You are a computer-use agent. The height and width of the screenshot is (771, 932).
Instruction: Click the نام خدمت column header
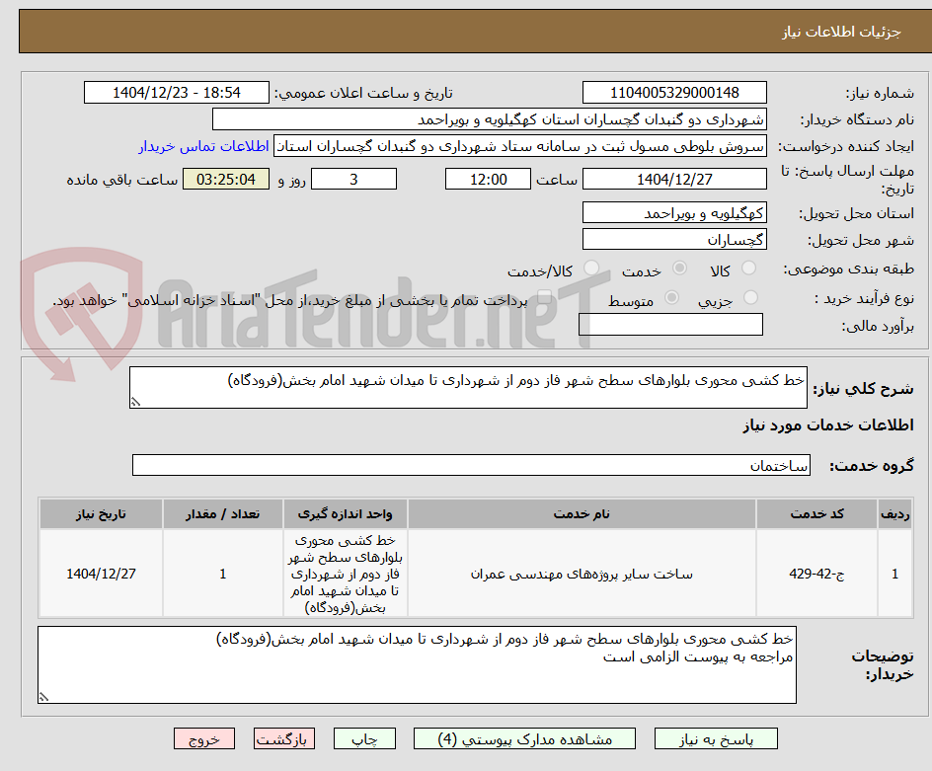click(582, 513)
